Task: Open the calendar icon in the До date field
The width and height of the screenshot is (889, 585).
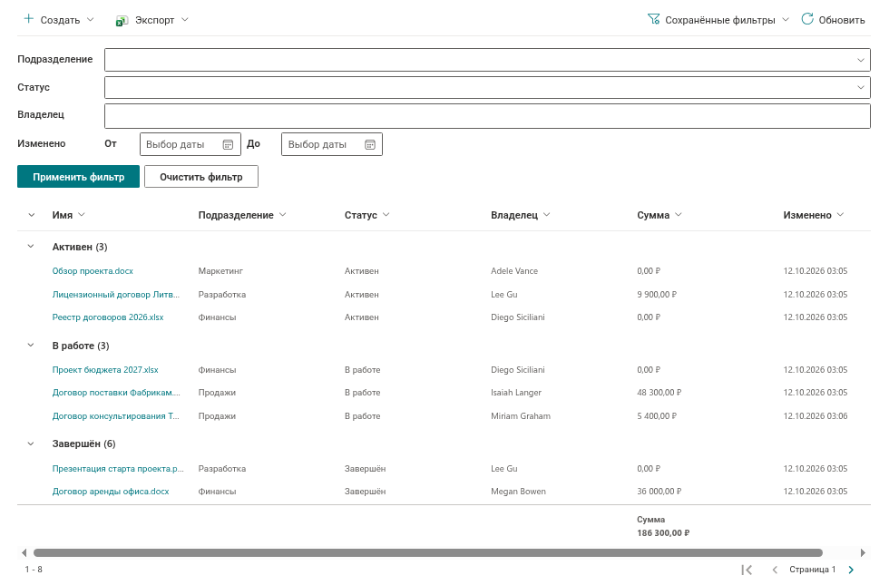Action: click(370, 144)
